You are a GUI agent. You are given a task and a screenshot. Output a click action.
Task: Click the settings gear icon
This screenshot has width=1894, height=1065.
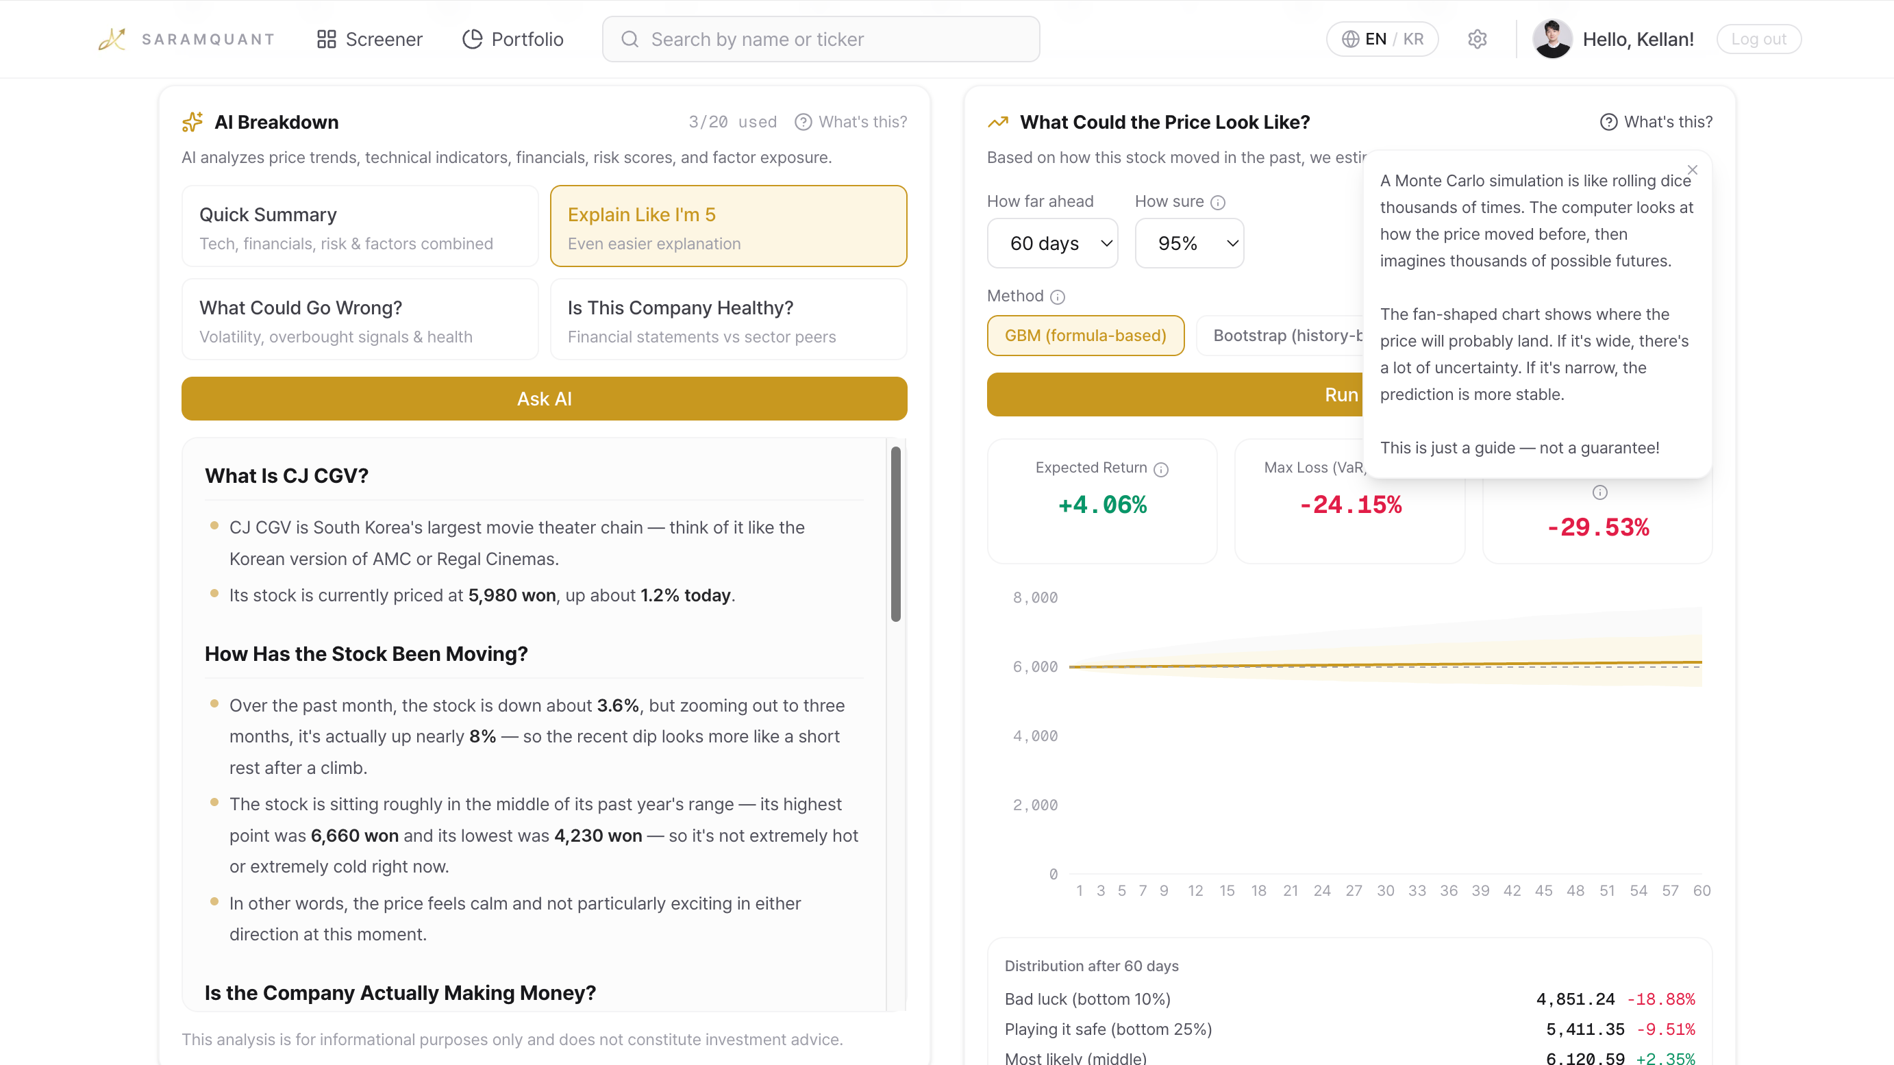[1477, 39]
